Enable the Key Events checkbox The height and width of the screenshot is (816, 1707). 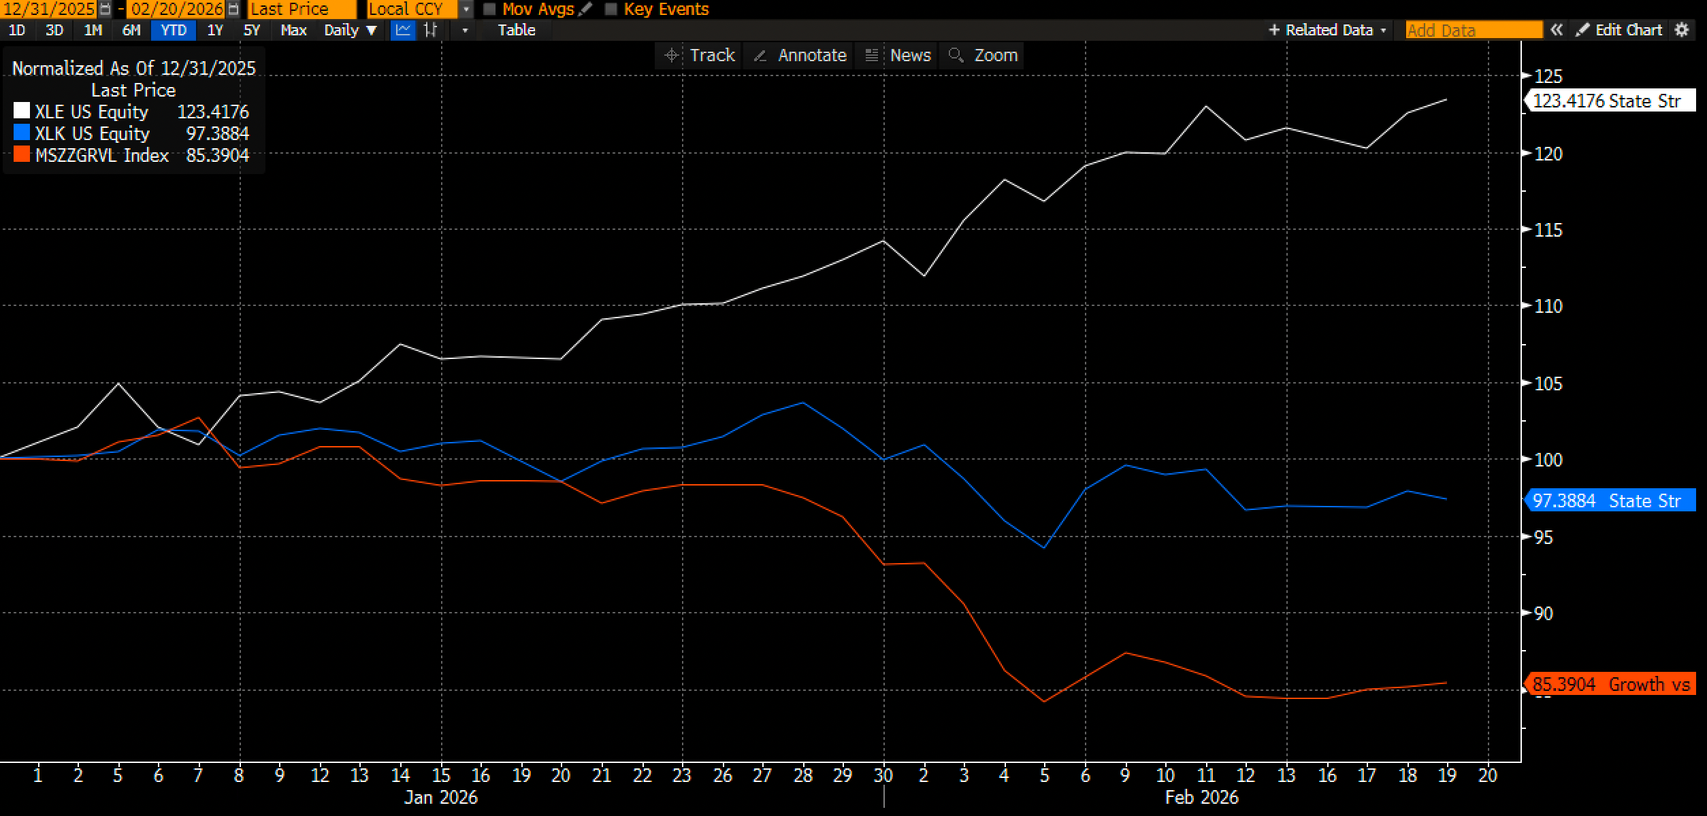point(611,10)
